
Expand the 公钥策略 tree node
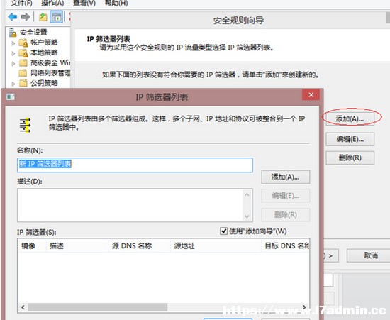(13, 83)
